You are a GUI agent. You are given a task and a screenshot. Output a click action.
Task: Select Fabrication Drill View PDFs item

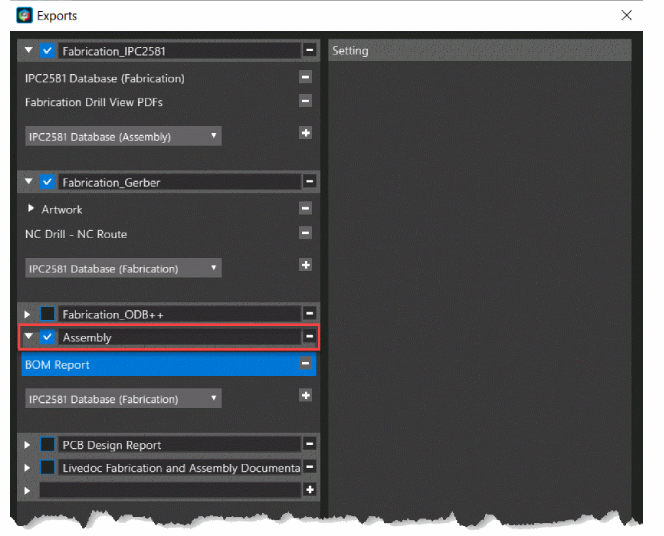[x=94, y=102]
